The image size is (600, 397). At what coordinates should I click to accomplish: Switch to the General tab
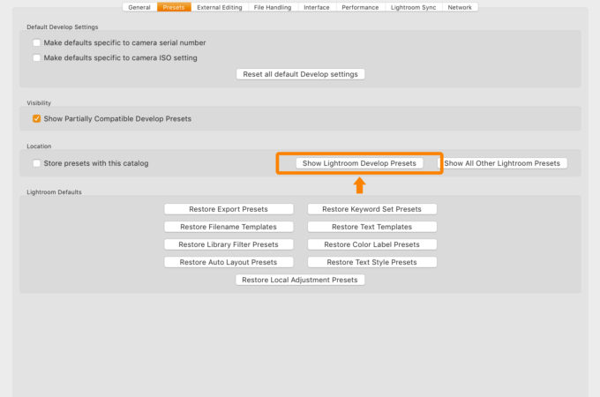[139, 7]
